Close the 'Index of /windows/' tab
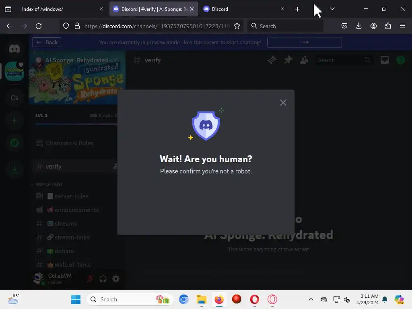The height and width of the screenshot is (309, 412). [x=101, y=9]
